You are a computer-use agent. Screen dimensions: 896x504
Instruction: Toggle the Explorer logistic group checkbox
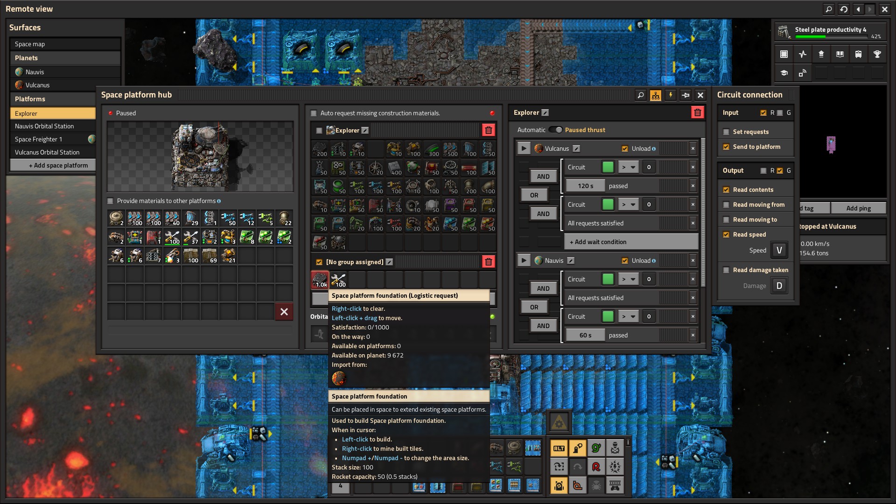319,131
